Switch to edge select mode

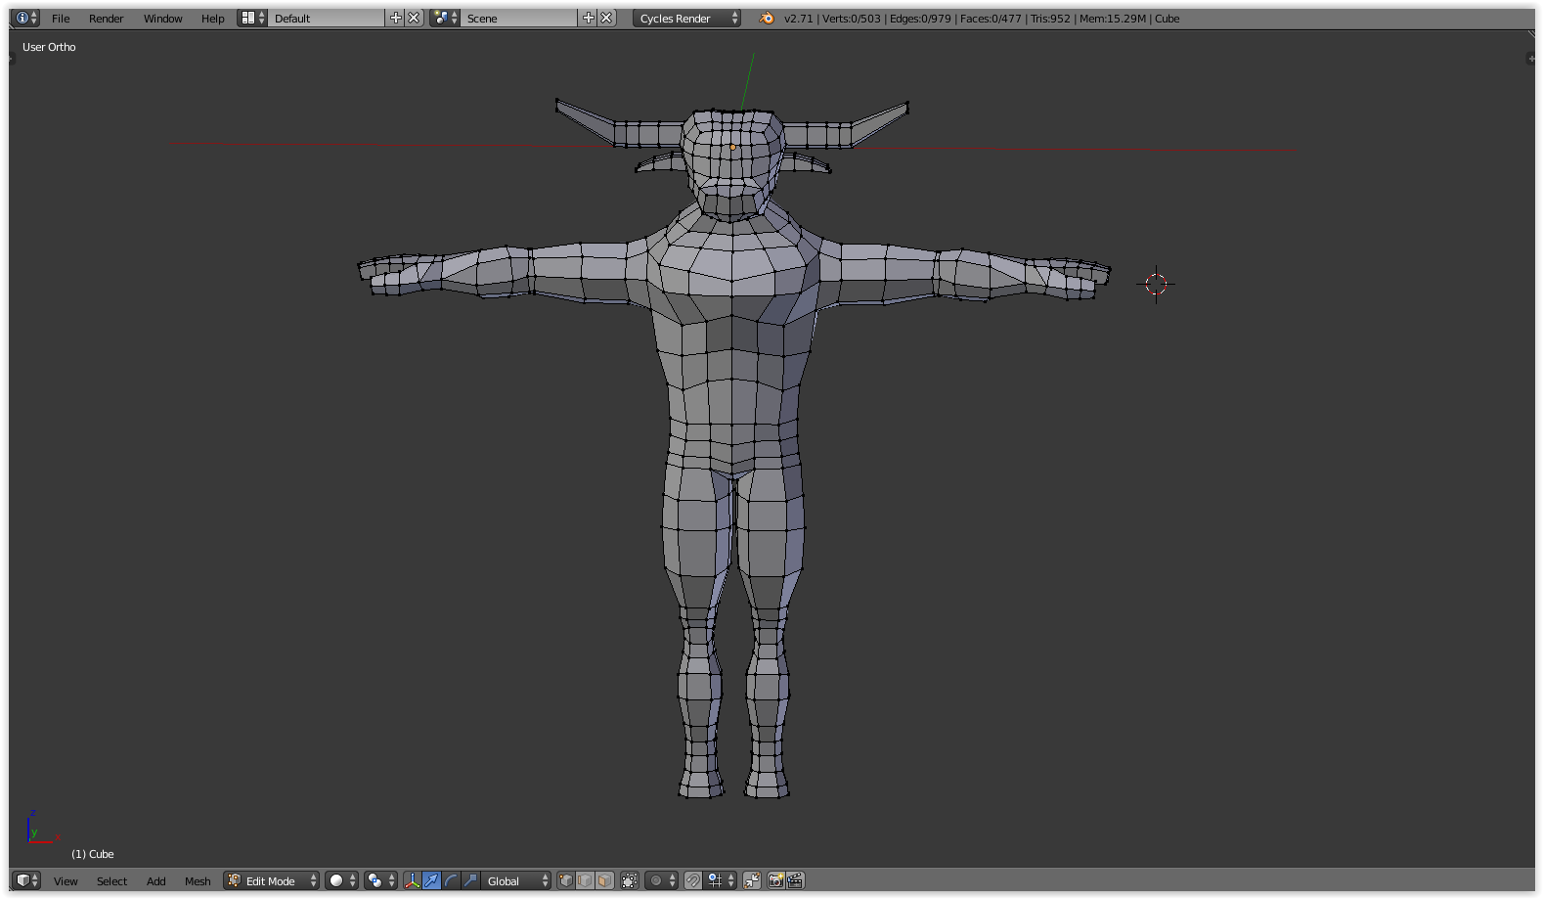(585, 880)
